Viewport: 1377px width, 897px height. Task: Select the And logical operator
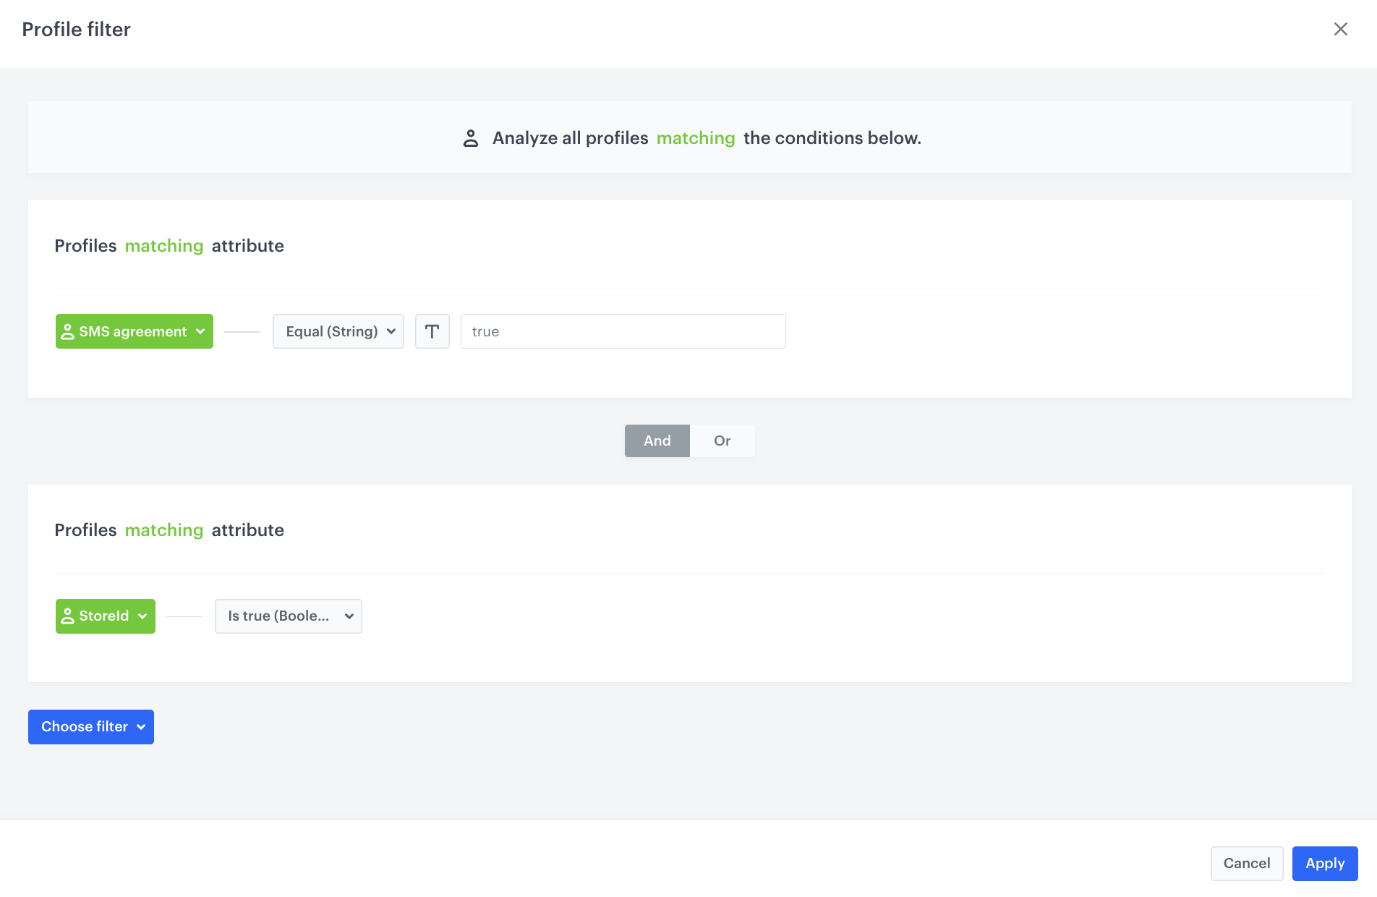(657, 441)
